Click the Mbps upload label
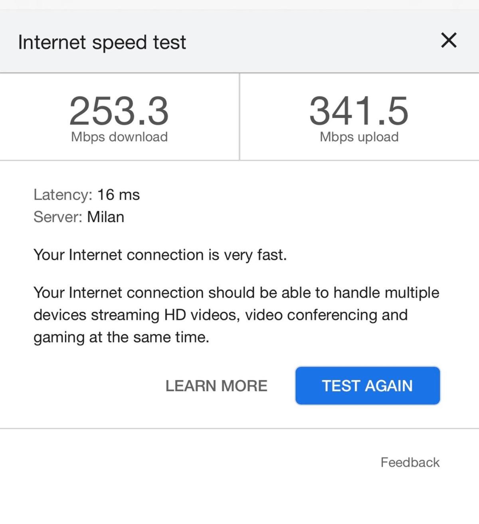479x524 pixels. (x=359, y=137)
